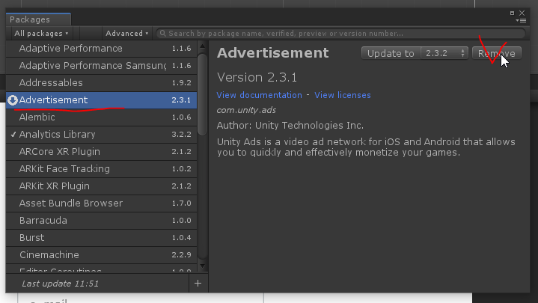Image resolution: width=538 pixels, height=303 pixels.
Task: Open the View documentation link
Action: click(x=259, y=95)
